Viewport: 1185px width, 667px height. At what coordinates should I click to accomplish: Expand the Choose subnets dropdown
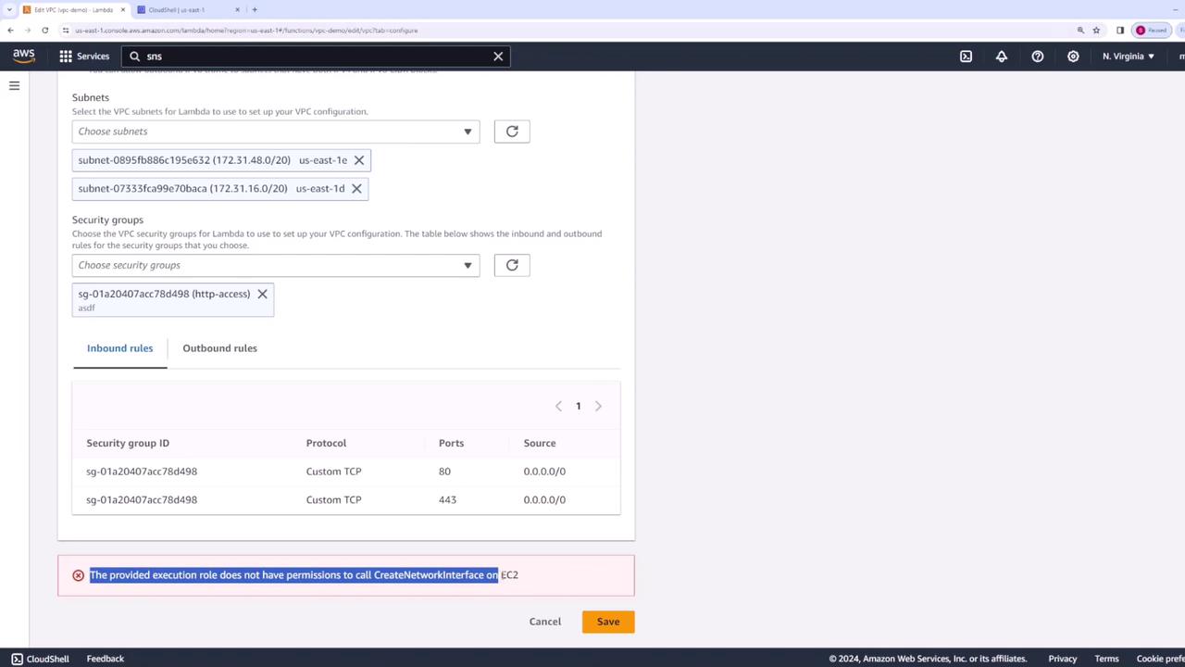tap(276, 132)
